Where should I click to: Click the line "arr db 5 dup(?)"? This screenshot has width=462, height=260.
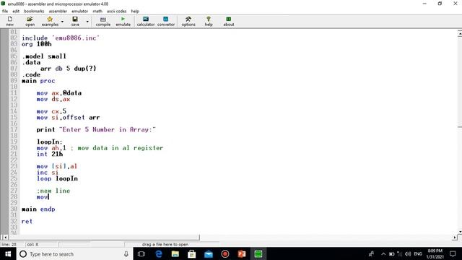tap(68, 69)
